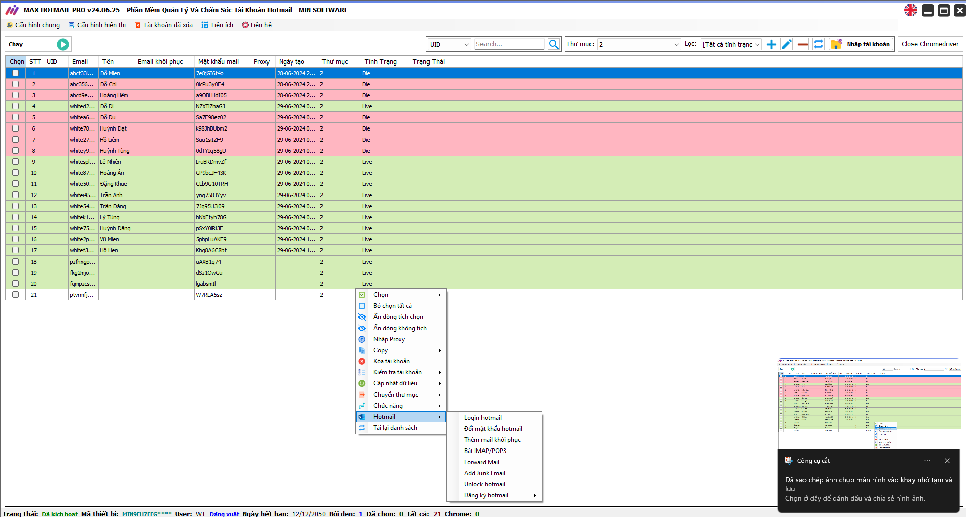Open the Tiện ích menu
The image size is (966, 517).
(218, 25)
